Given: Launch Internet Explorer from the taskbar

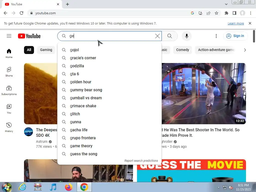Looking at the screenshot, I should point(22,187).
